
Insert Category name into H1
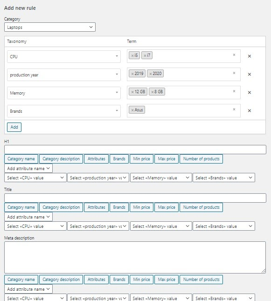point(21,159)
